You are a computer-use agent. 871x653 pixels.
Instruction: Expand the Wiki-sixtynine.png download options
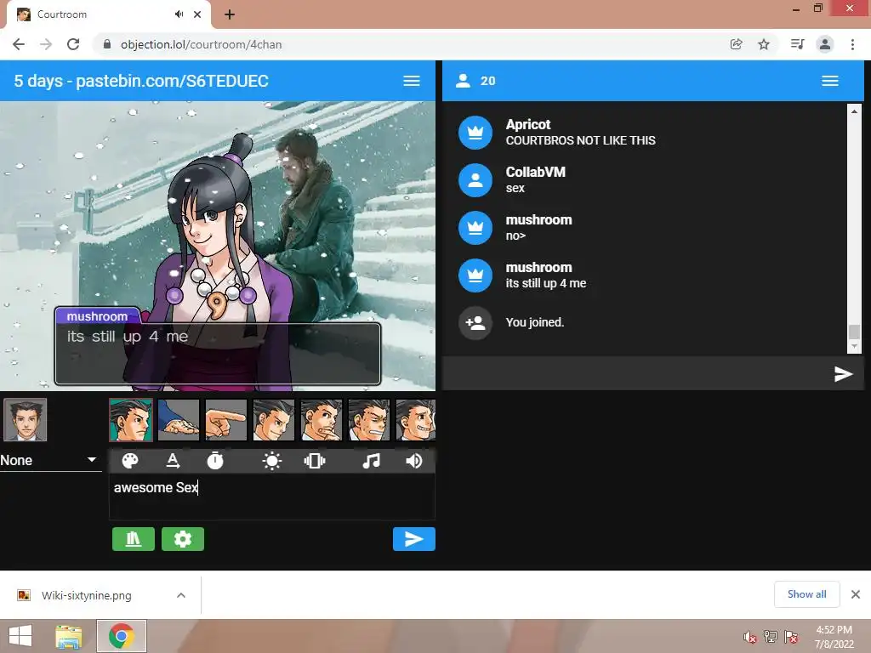[x=181, y=595]
